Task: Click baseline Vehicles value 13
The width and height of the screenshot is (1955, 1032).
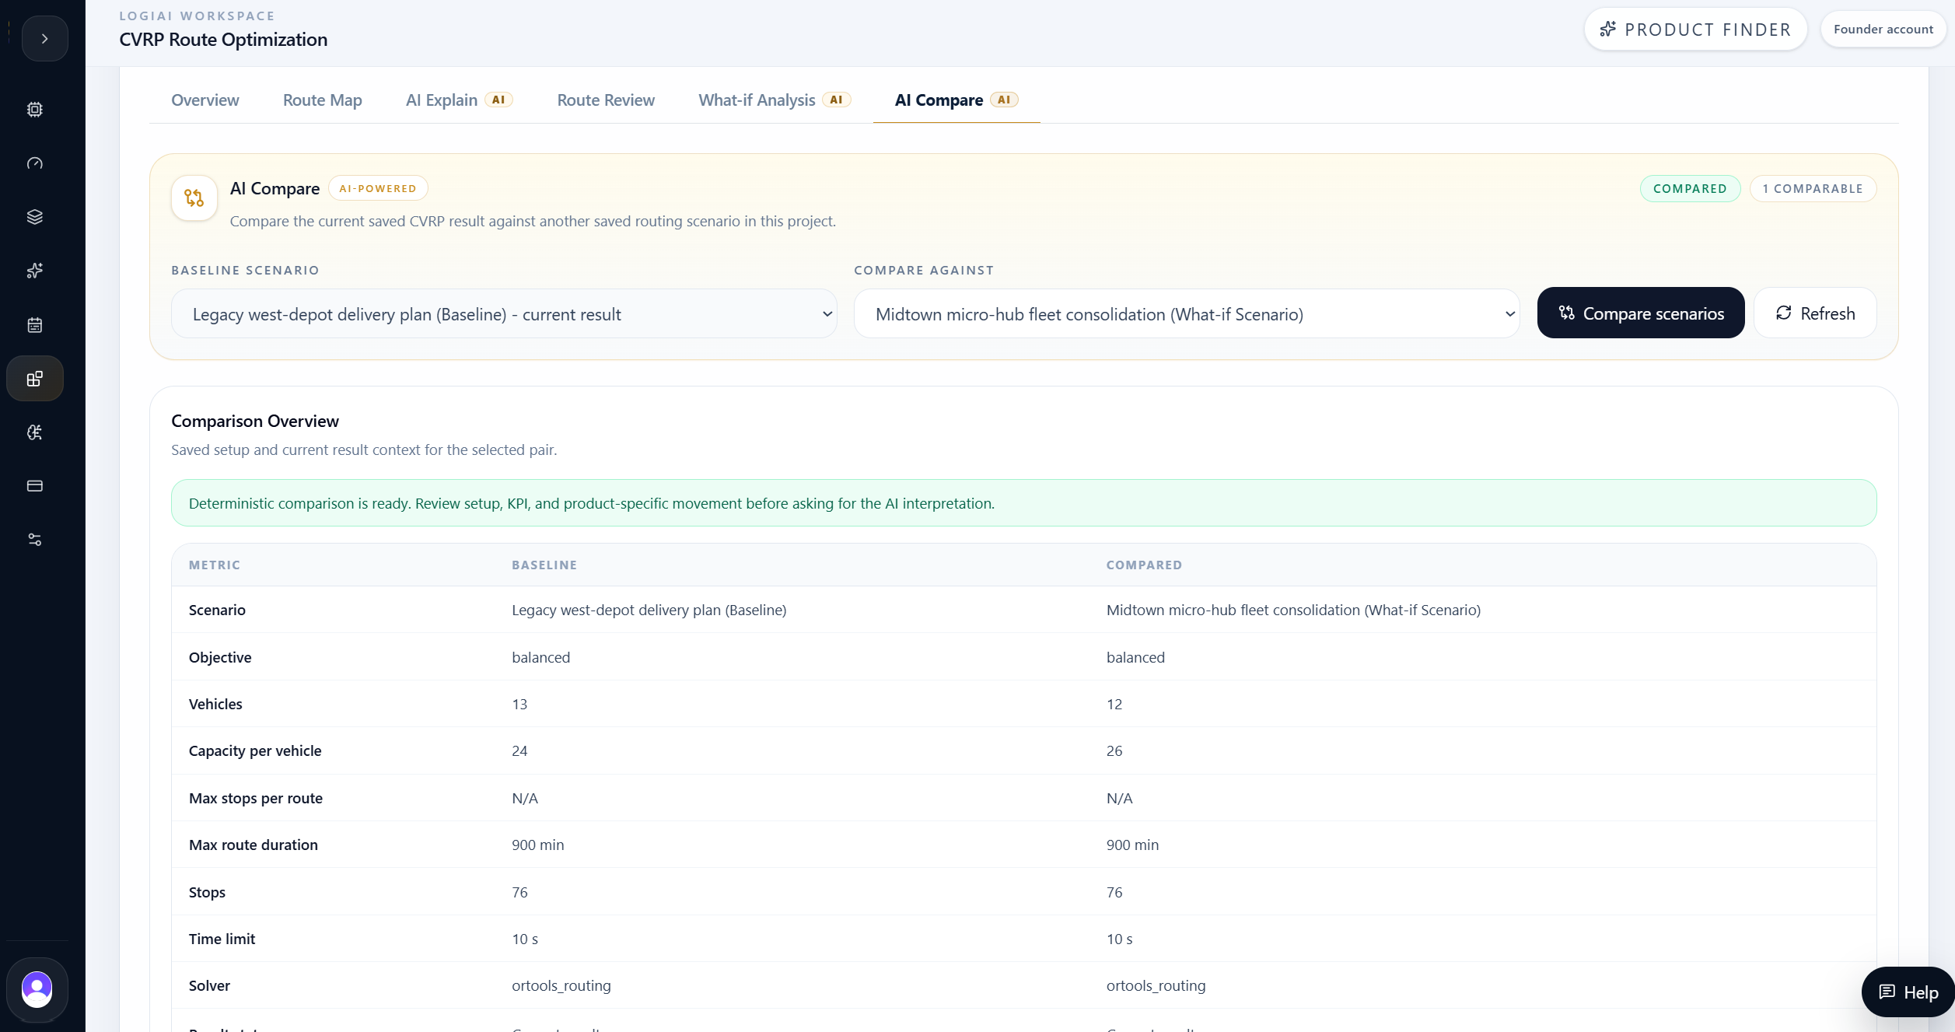Action: coord(519,704)
